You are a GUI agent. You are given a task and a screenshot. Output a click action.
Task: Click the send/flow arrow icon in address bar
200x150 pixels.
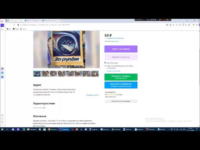pos(177,25)
